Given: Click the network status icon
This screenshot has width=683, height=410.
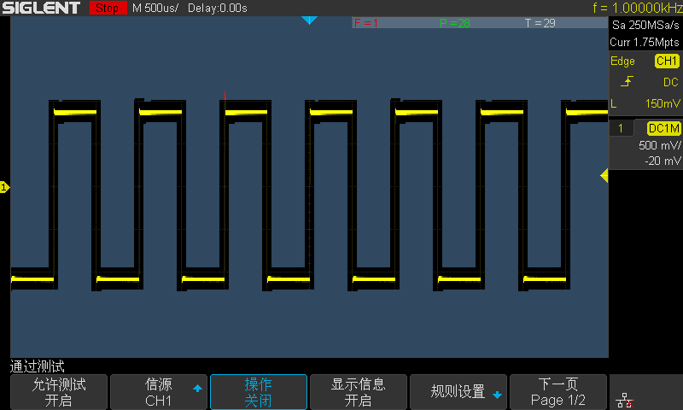Looking at the screenshot, I should pyautogui.click(x=624, y=400).
